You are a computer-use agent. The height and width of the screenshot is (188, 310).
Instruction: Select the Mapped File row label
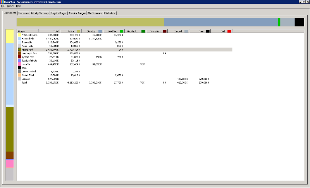coord(28,39)
